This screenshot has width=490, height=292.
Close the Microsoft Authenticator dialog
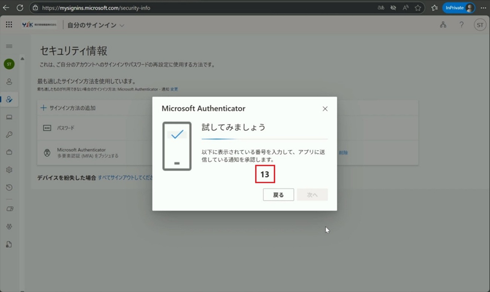(325, 109)
